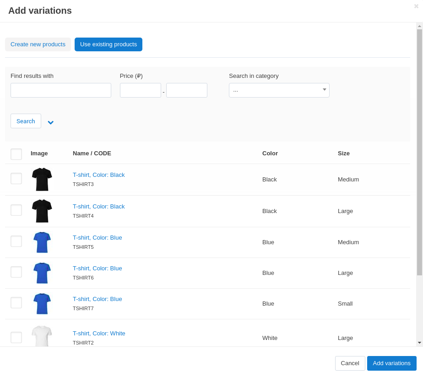Click the TSHIRT4 code text
Image resolution: width=423 pixels, height=378 pixels.
tap(83, 216)
